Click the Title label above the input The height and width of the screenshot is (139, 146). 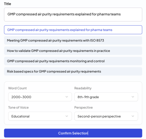click(8, 4)
